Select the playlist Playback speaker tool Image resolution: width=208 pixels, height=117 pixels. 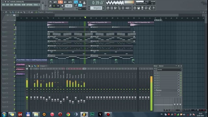point(32,12)
